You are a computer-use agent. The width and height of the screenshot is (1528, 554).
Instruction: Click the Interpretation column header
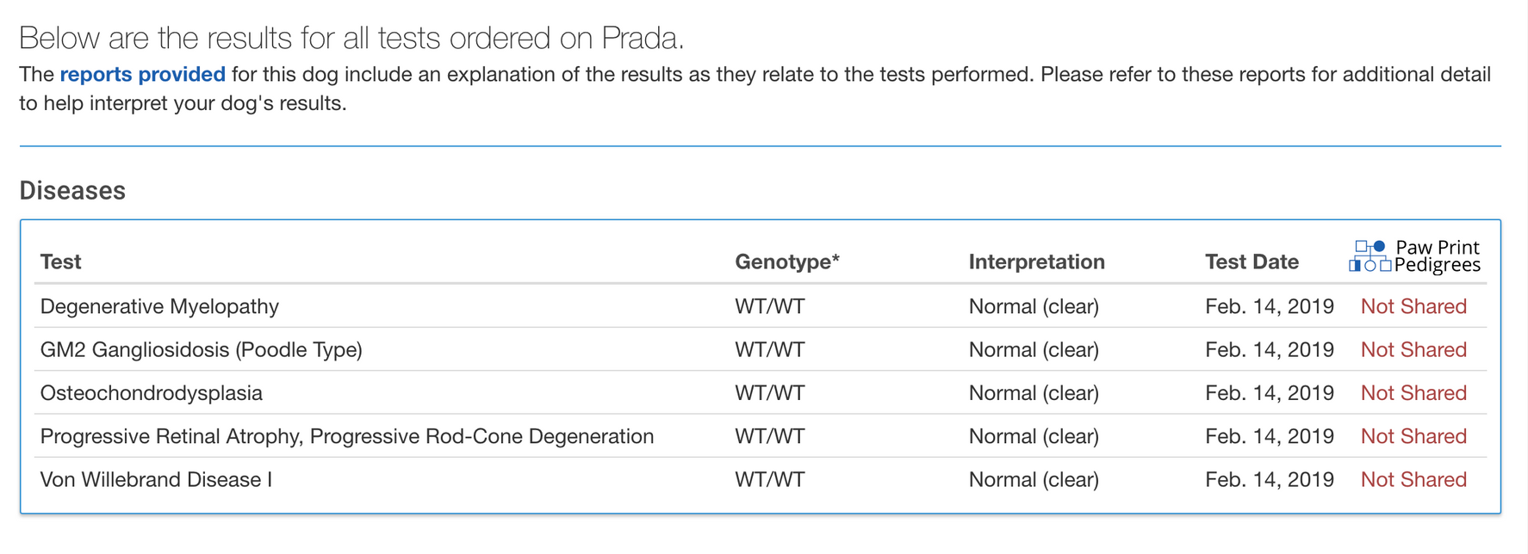click(x=1036, y=262)
